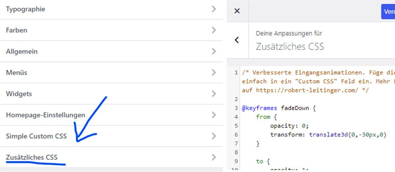Click the chevron icon beside Zusätzliches CSS
Image resolution: width=395 pixels, height=172 pixels.
[x=214, y=157]
